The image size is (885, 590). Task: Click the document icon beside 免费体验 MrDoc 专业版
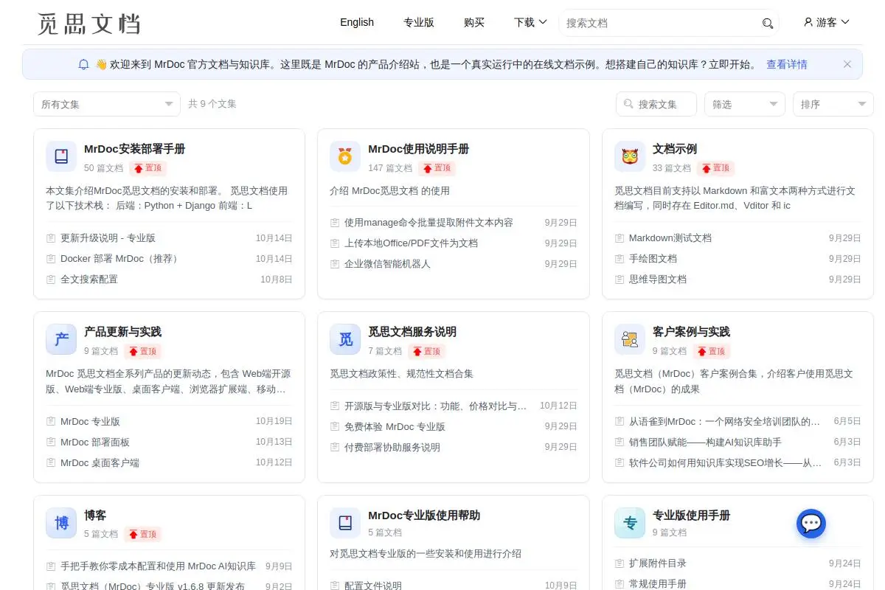pyautogui.click(x=335, y=427)
